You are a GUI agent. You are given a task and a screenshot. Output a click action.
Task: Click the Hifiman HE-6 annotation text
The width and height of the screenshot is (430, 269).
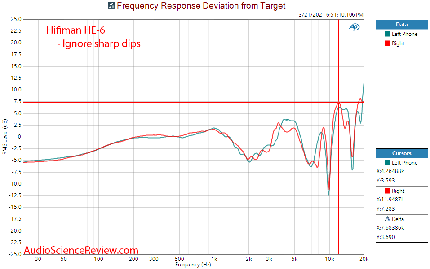click(x=75, y=30)
